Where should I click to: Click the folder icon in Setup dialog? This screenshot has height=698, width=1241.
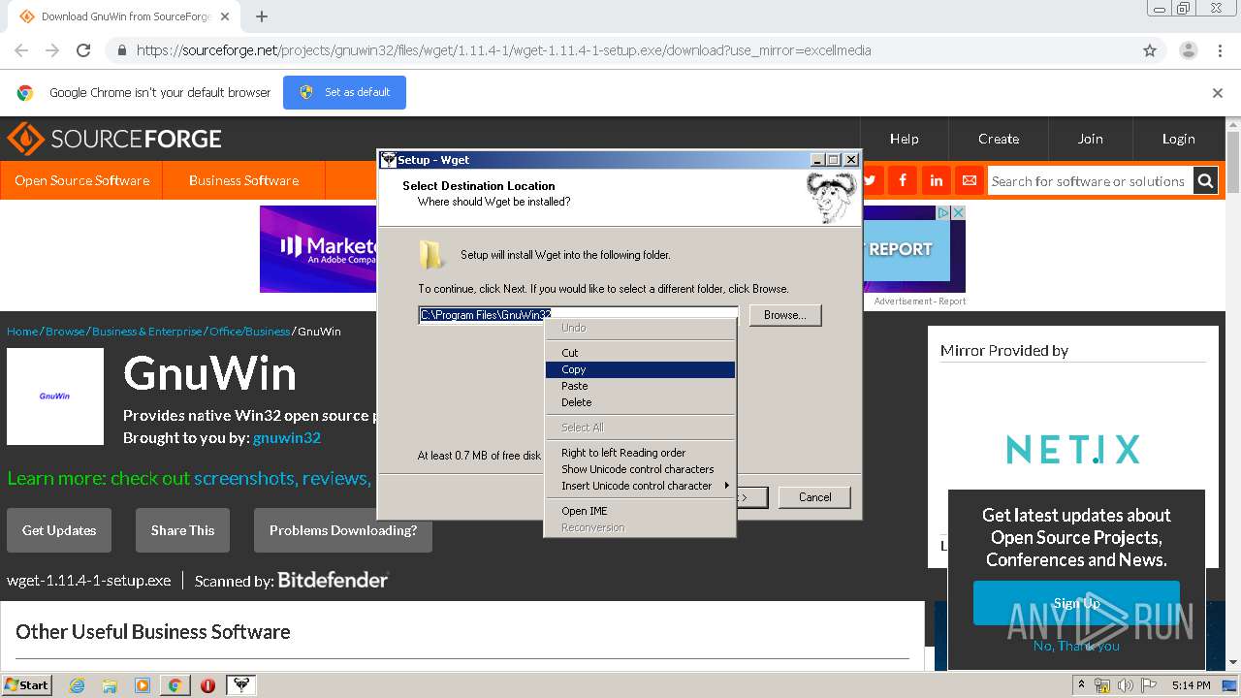click(431, 254)
